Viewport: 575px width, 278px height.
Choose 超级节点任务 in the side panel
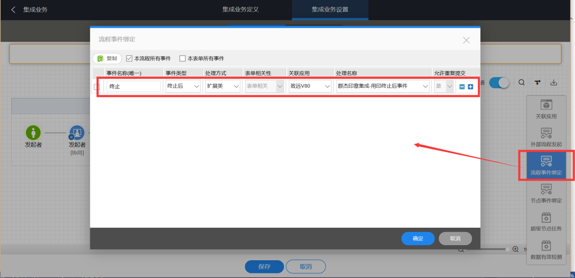tap(546, 222)
